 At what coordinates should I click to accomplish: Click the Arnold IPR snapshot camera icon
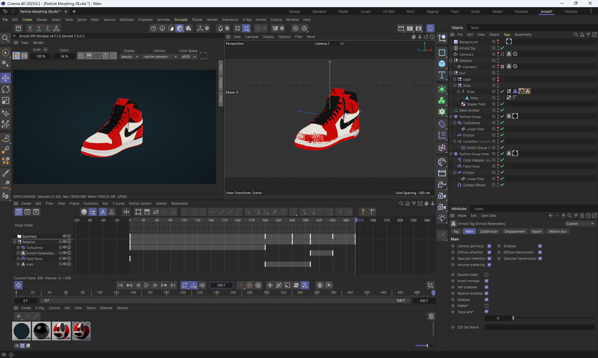(x=203, y=56)
